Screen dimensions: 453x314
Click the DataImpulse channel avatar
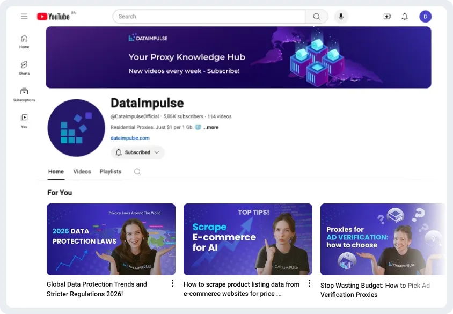tap(76, 128)
